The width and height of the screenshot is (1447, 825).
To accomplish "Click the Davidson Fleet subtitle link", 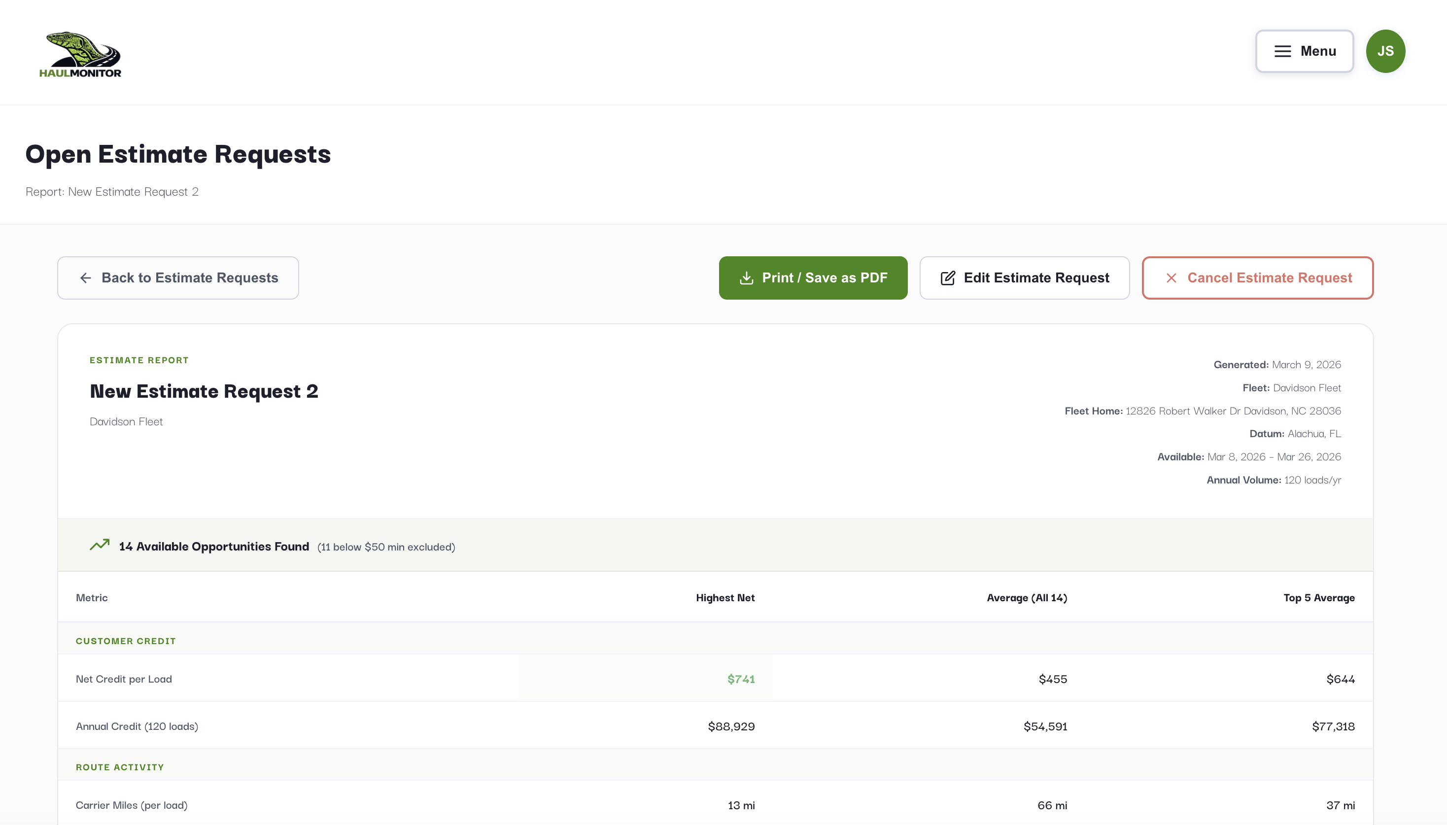I will (x=126, y=421).
